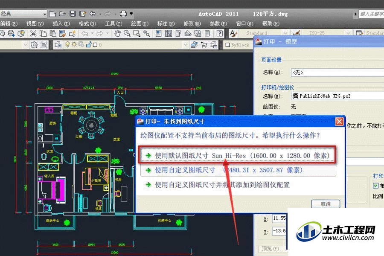Screen dimensions: 384x256
Task: Click the 取消 button
Action: pos(326,204)
